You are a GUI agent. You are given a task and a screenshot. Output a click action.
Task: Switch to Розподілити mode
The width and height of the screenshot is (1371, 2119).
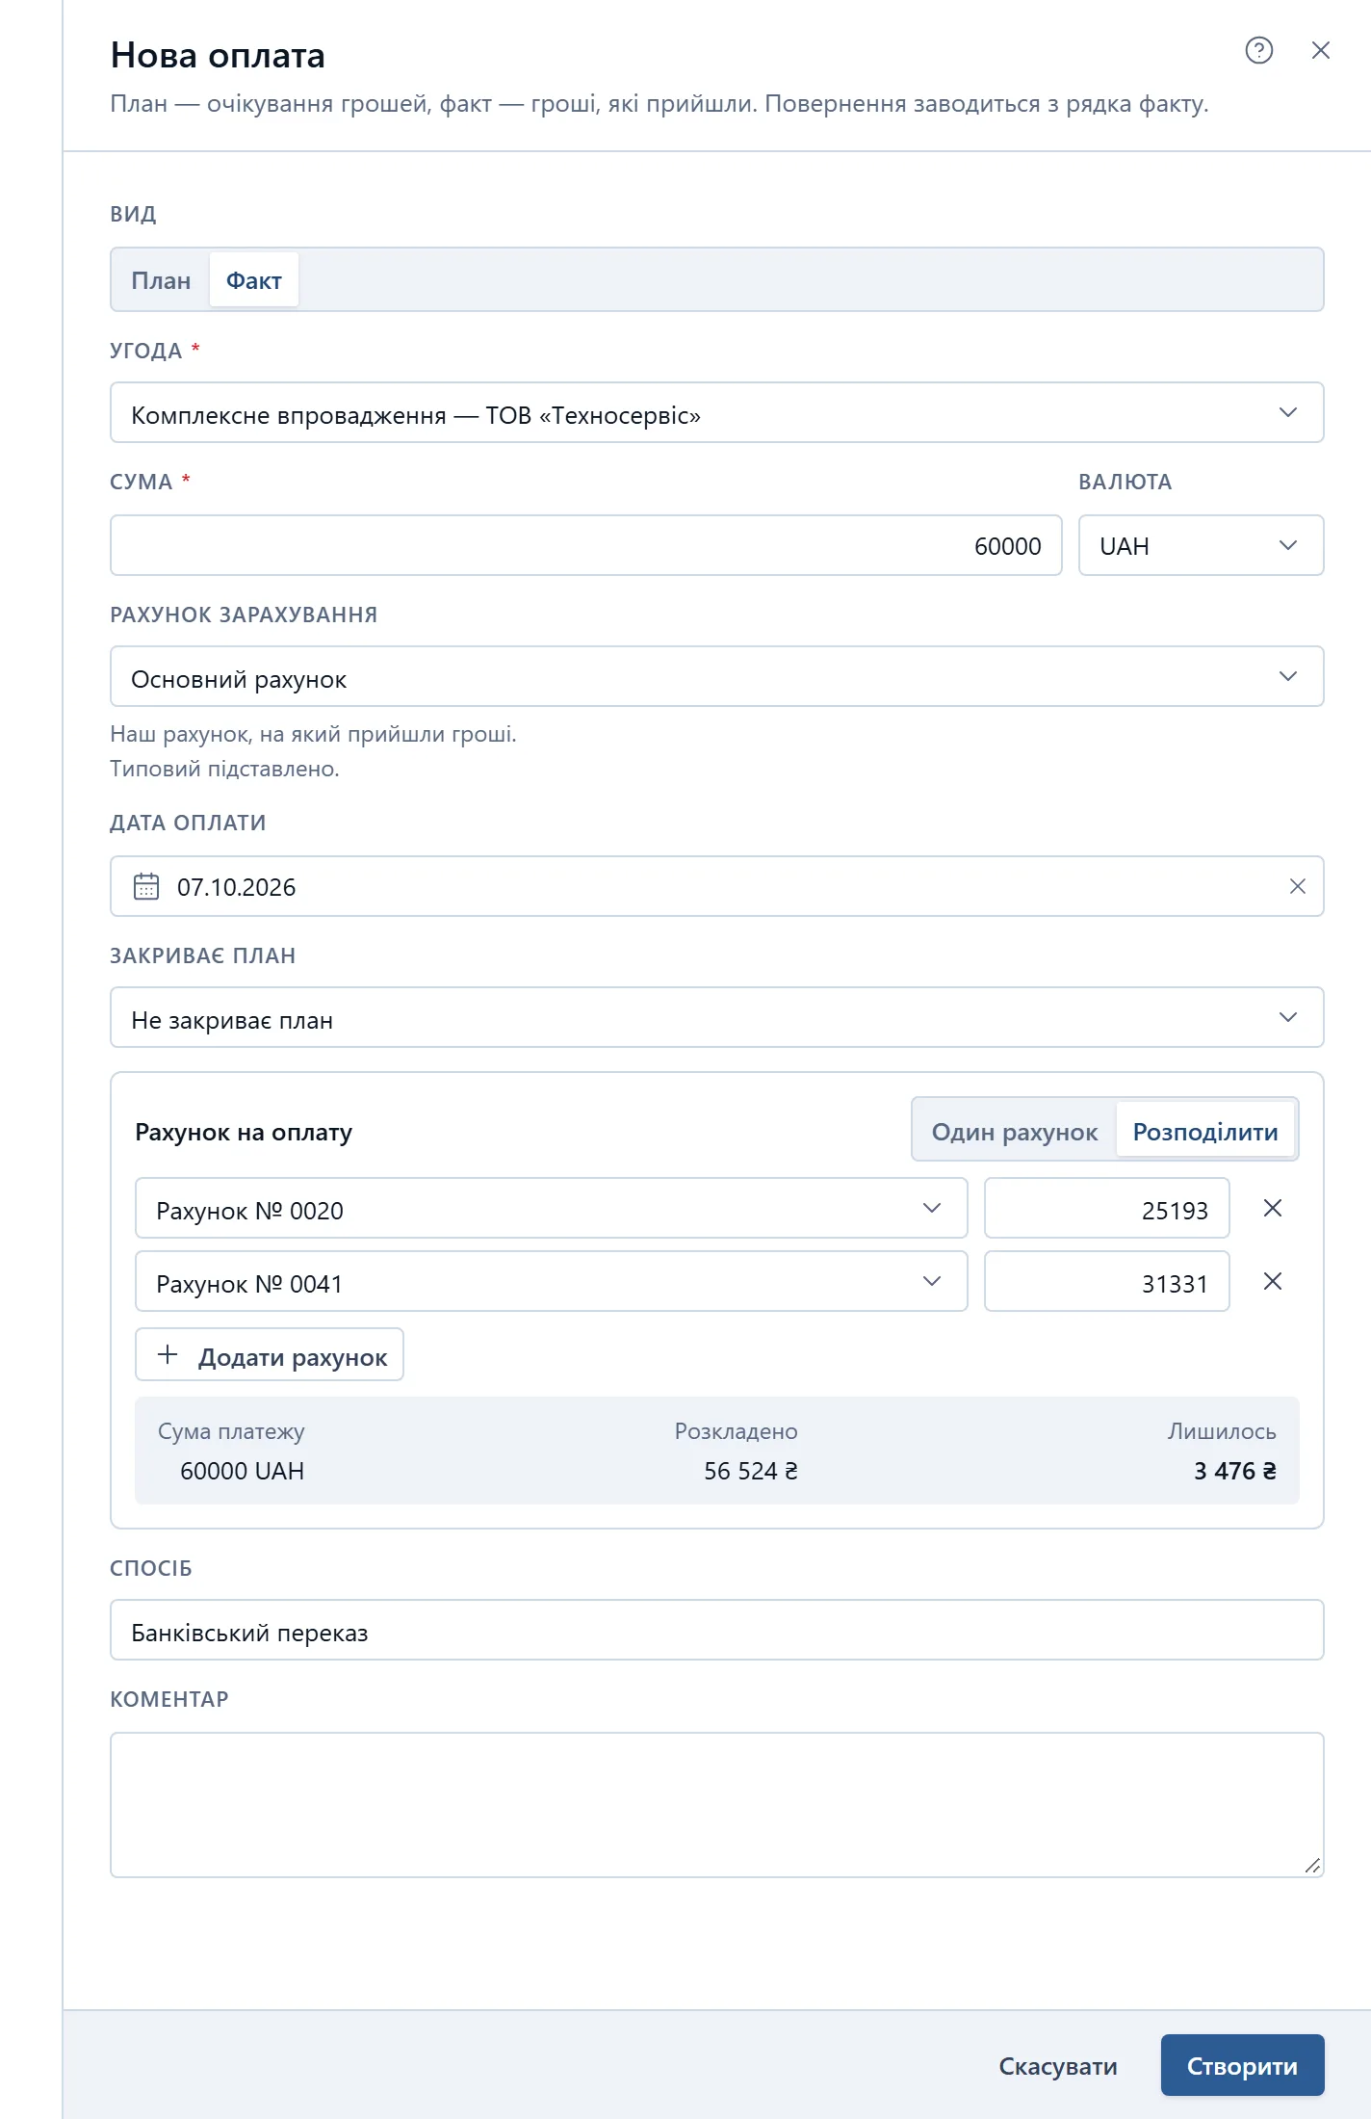tap(1205, 1132)
